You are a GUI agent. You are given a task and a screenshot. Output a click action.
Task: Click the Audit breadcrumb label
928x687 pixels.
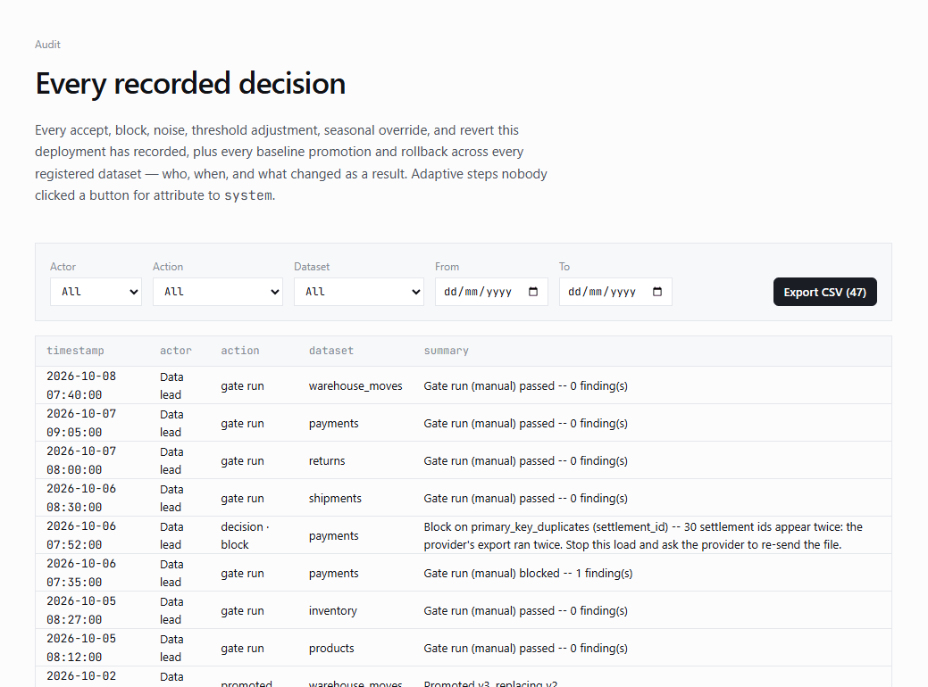point(47,45)
